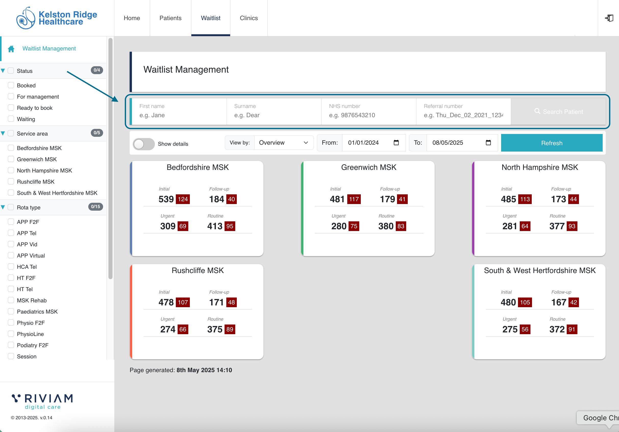The height and width of the screenshot is (432, 619).
Task: Click the home icon beside Waitlist Management
Action: point(11,49)
